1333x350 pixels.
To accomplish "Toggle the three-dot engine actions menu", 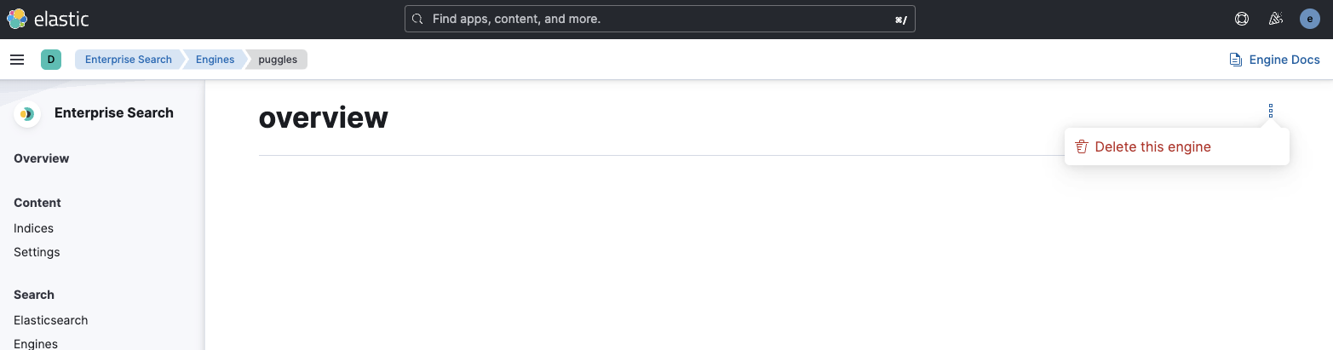I will pos(1271,111).
